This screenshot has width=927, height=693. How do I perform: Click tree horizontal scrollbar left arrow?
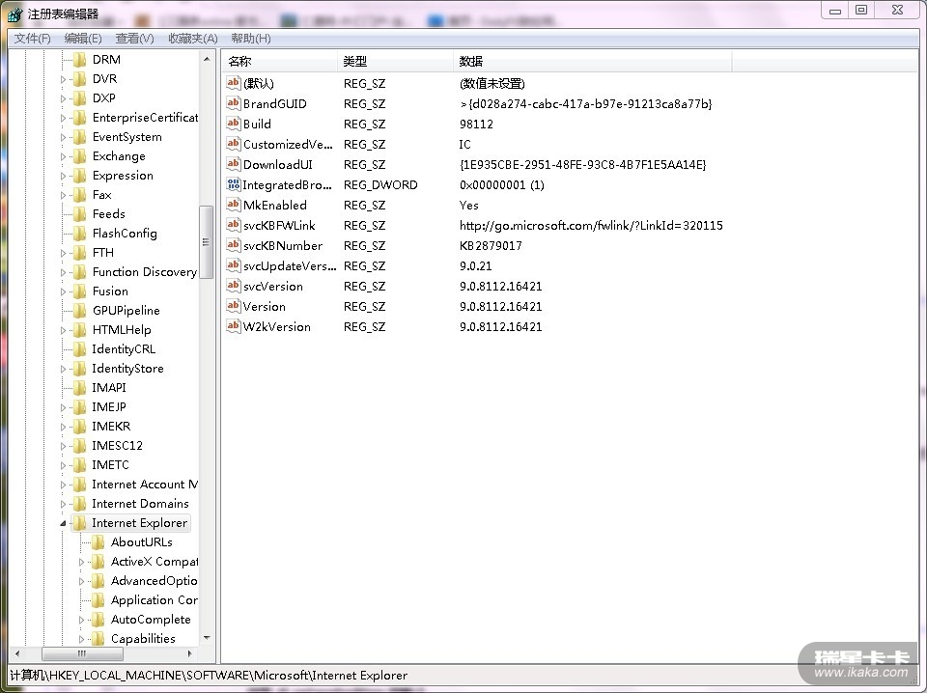pos(17,653)
